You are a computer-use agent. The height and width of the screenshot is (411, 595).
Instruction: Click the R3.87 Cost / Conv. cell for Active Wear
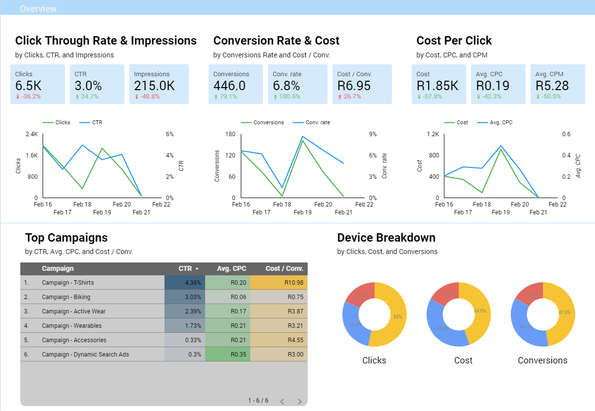[x=279, y=311]
